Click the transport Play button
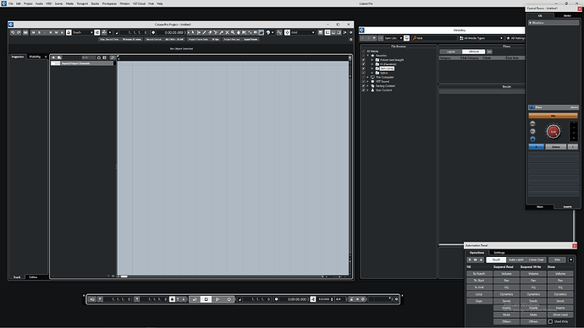The height and width of the screenshot is (328, 584). 218,299
